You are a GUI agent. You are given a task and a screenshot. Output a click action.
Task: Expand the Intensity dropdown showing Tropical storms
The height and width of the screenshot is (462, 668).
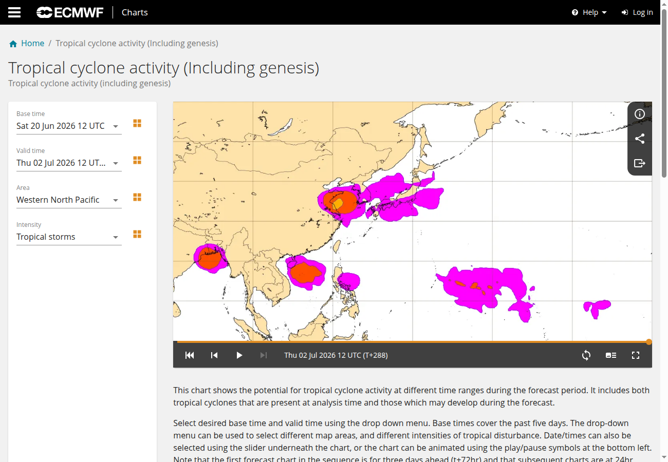coord(69,237)
